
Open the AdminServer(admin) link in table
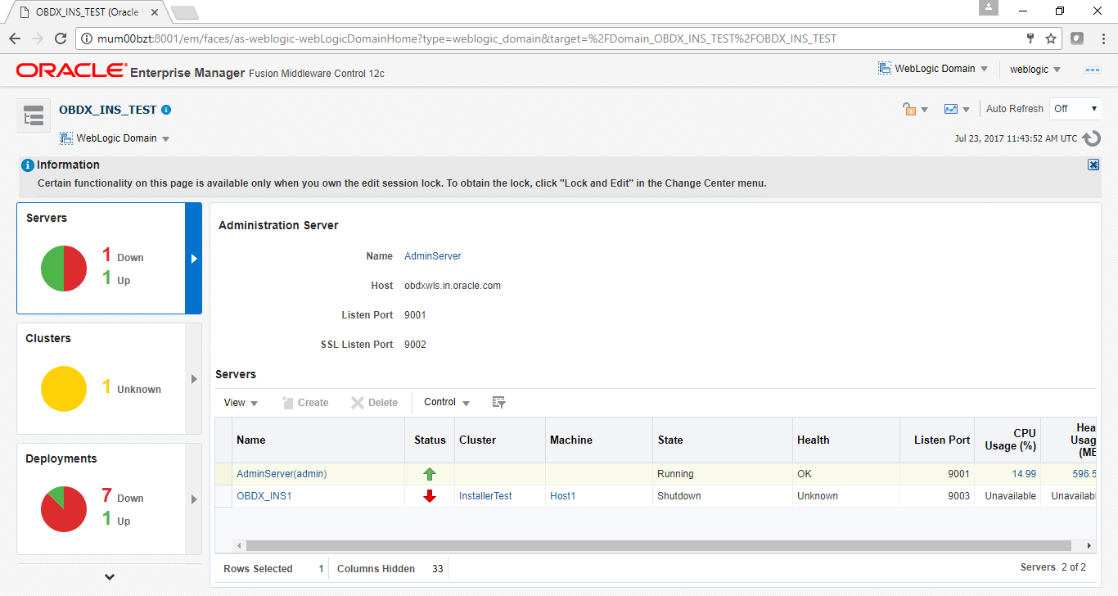[282, 474]
